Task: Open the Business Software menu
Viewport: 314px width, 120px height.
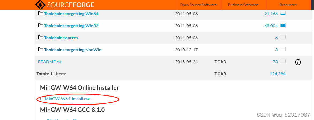Action: click(243, 5)
